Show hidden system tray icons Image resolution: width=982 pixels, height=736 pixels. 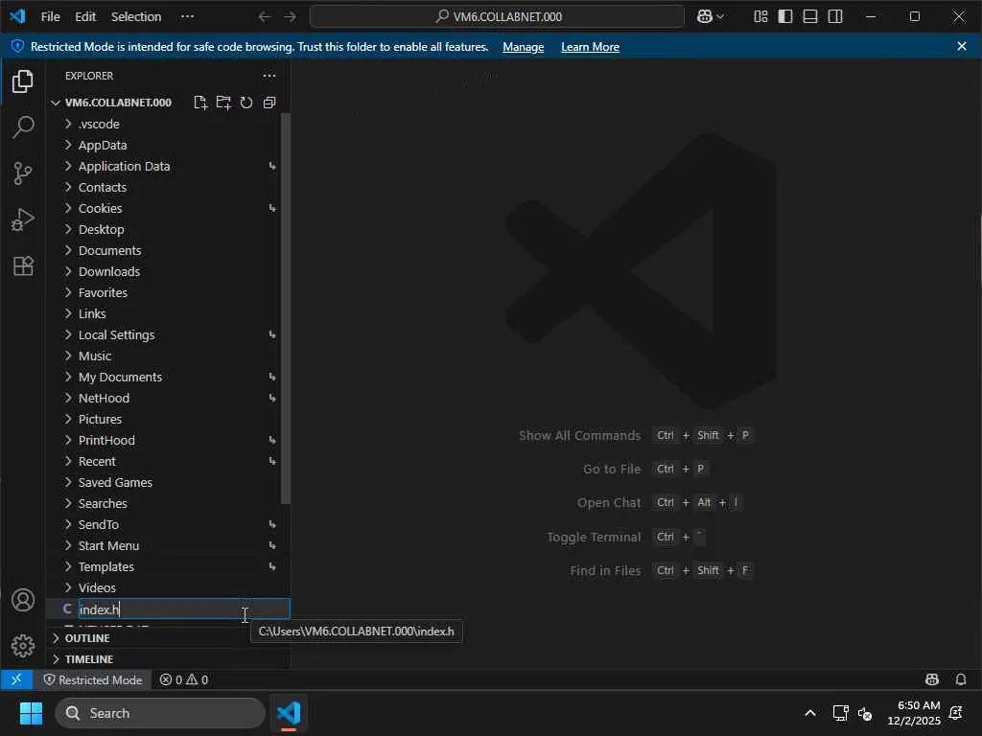(809, 713)
